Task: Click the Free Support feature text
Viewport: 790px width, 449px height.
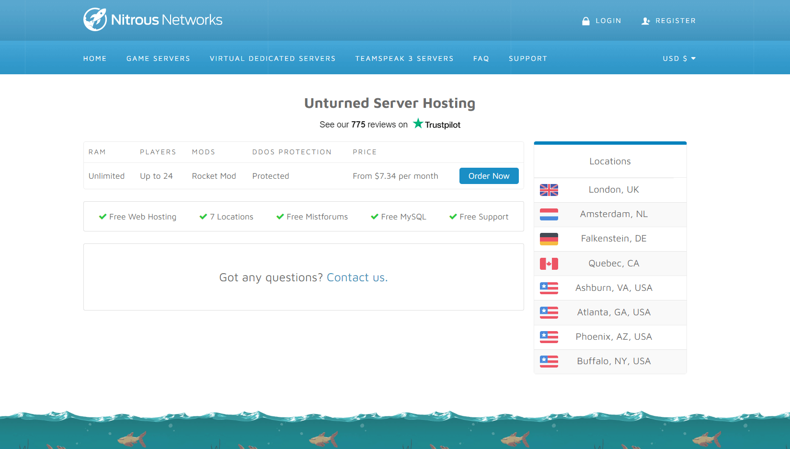Action: (484, 217)
